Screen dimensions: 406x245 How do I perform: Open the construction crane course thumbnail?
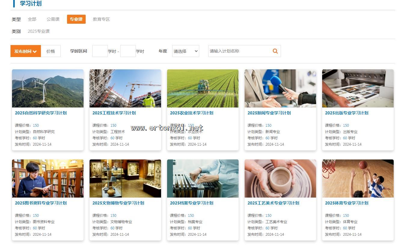[x=125, y=88]
